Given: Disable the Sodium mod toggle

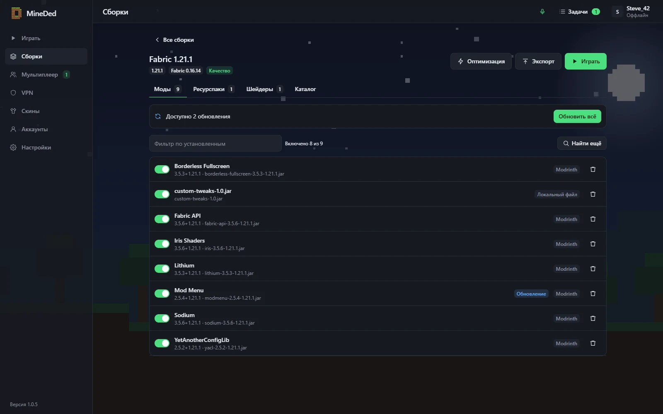Looking at the screenshot, I should tap(162, 318).
